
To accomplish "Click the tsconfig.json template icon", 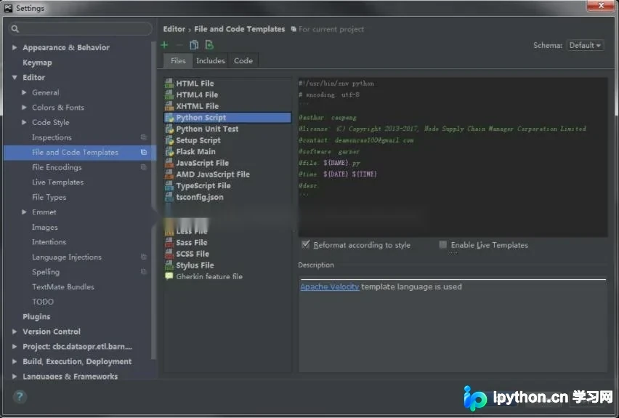I will (169, 197).
